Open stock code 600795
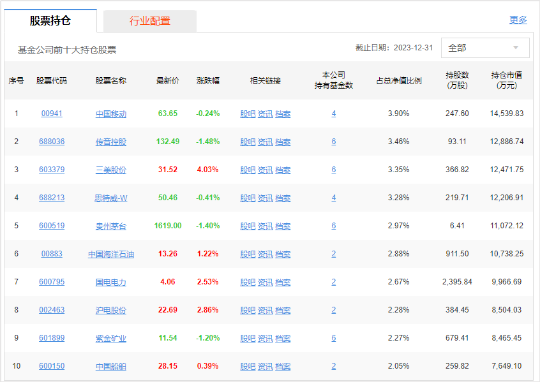 [x=52, y=282]
